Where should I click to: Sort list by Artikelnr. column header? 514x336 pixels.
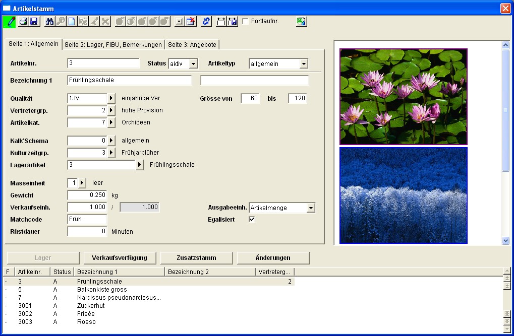32,272
